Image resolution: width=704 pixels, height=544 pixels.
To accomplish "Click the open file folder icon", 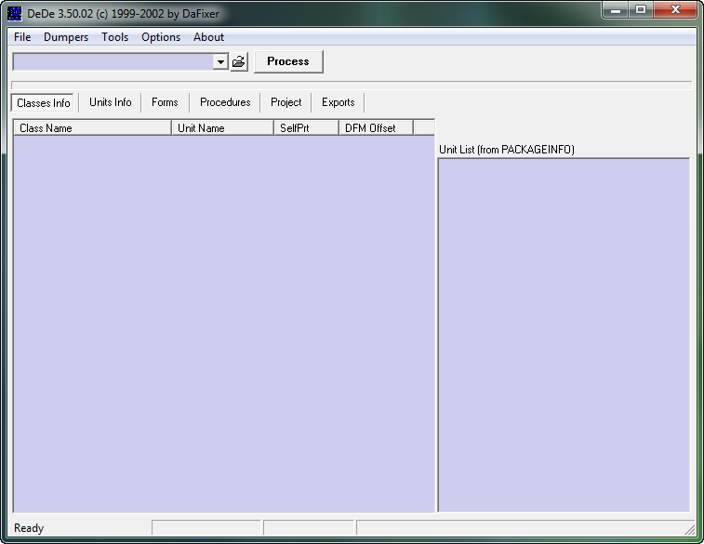I will pos(239,61).
